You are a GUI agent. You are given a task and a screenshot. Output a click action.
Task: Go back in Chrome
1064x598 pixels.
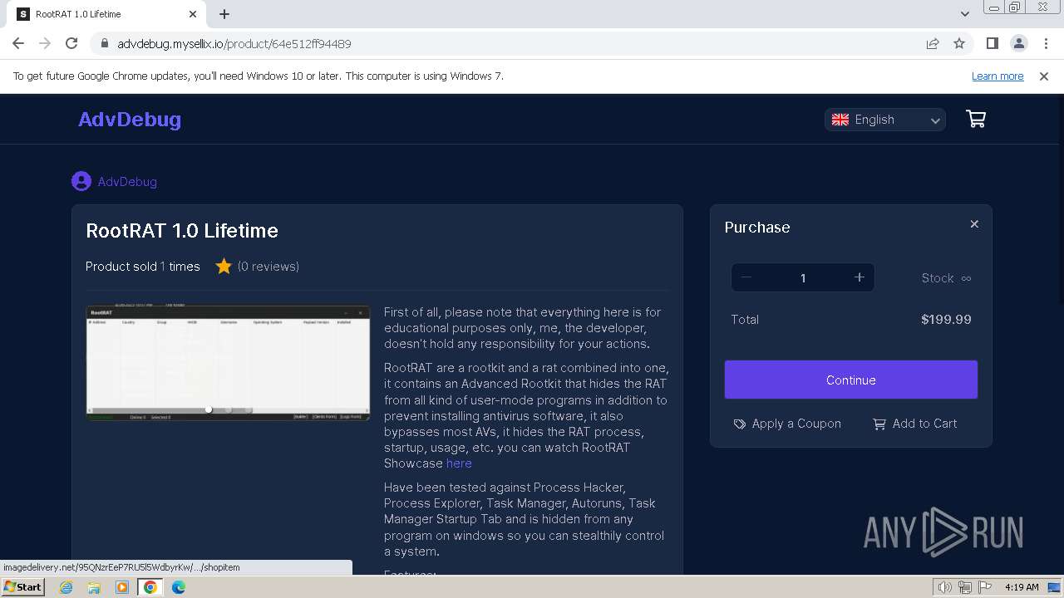pos(18,43)
